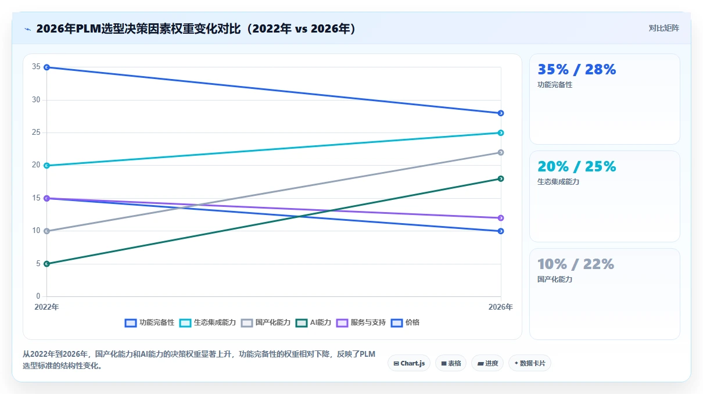Click the 数据卡片 tag pill

(x=530, y=363)
